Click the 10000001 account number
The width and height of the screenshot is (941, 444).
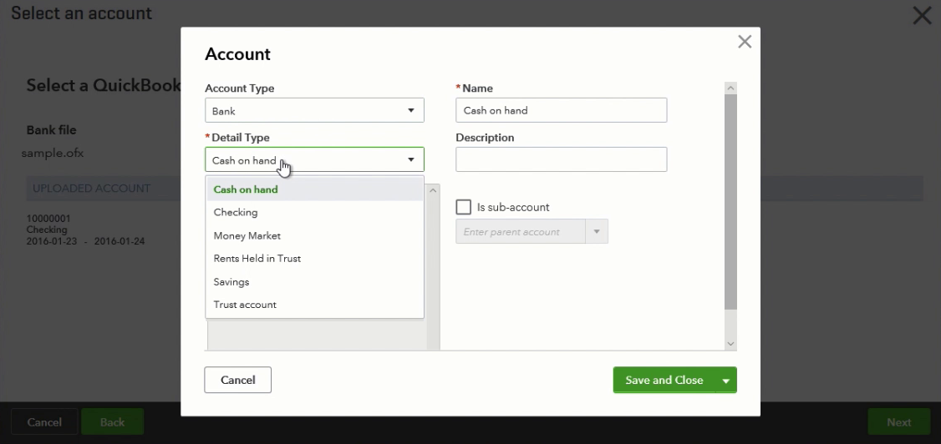pyautogui.click(x=48, y=219)
